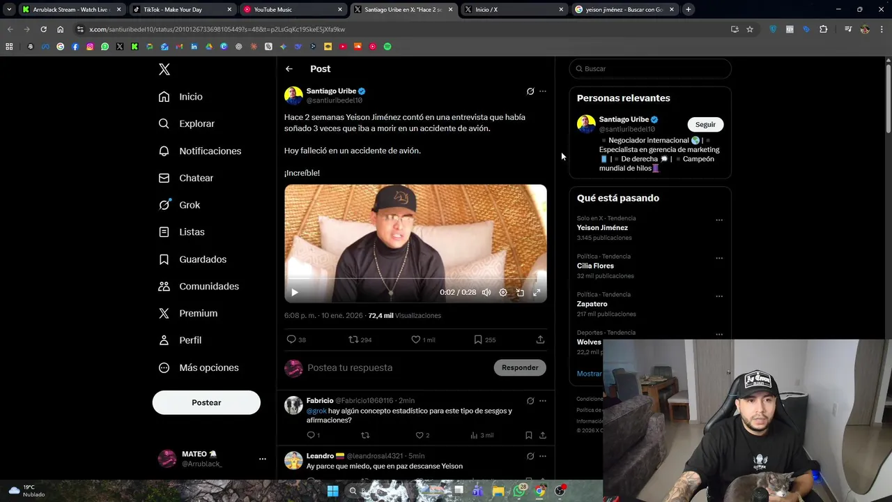The width and height of the screenshot is (892, 502).
Task: Share the main post
Action: pyautogui.click(x=540, y=340)
